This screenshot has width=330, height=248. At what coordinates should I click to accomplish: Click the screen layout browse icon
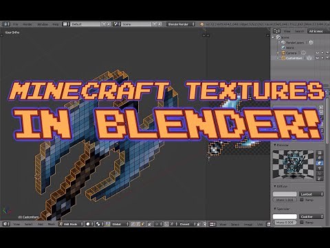point(66,24)
